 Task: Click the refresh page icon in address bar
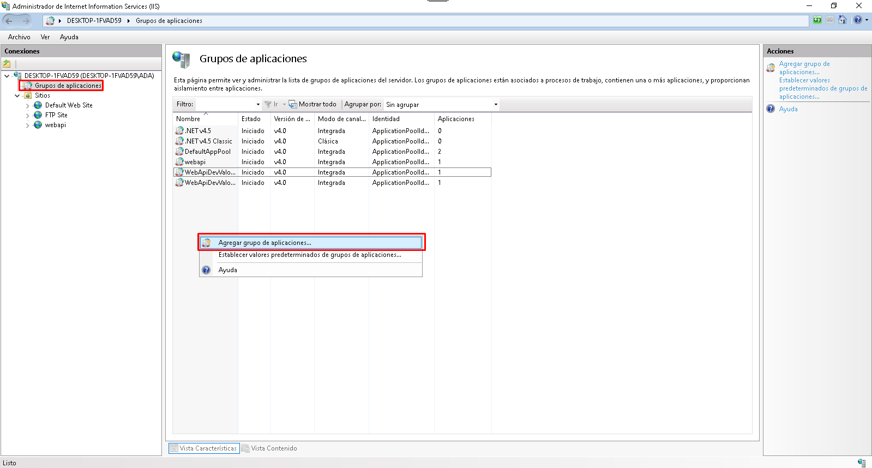(817, 20)
